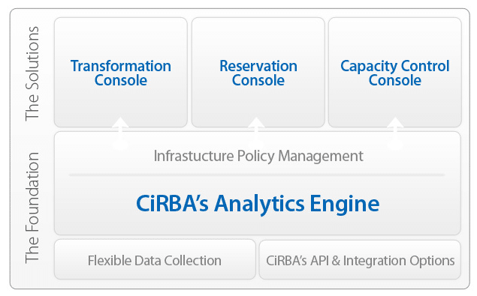Click the word Engine in the heading
The image size is (477, 296).
(345, 205)
